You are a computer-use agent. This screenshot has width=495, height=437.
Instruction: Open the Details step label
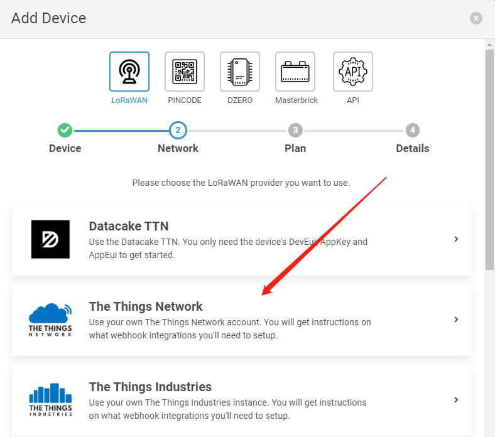point(413,148)
